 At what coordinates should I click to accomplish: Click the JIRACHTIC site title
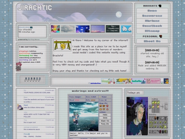point(35,8)
